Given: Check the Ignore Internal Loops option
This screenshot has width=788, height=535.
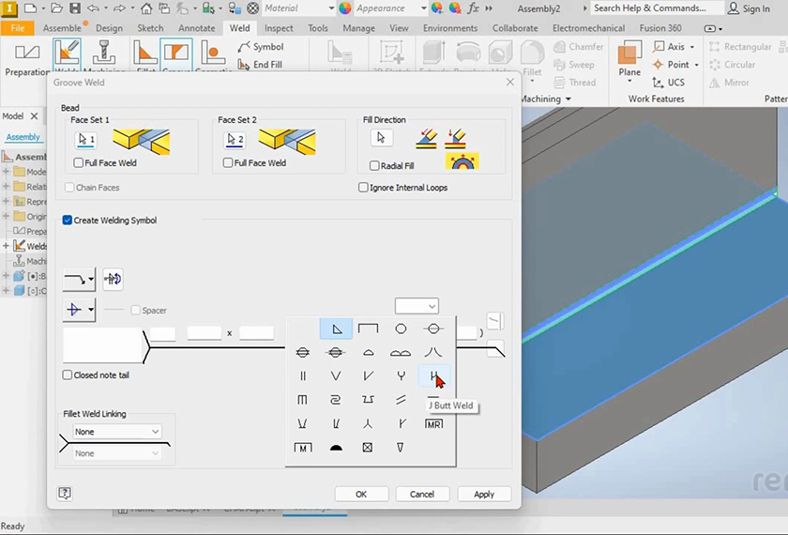Looking at the screenshot, I should (364, 188).
